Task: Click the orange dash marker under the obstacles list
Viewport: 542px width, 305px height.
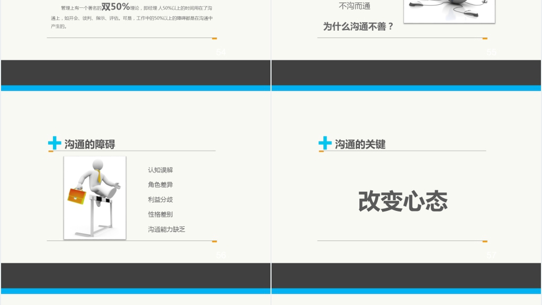Action: [x=214, y=241]
